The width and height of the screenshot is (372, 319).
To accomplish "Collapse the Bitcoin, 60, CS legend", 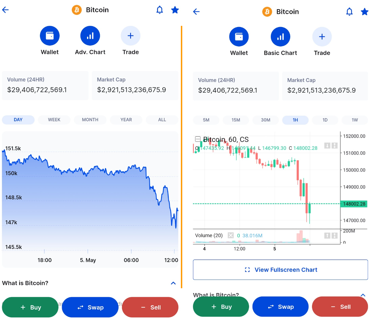I will point(198,139).
